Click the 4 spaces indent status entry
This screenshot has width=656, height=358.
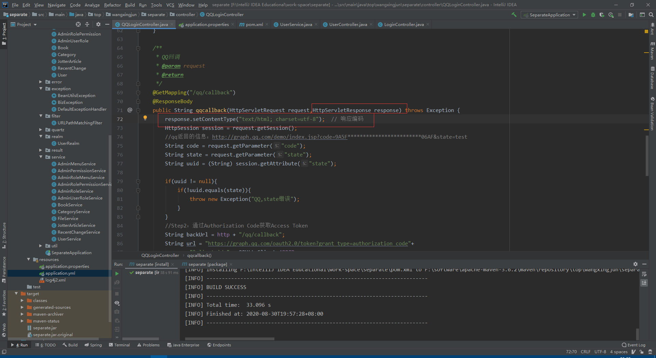(x=619, y=352)
